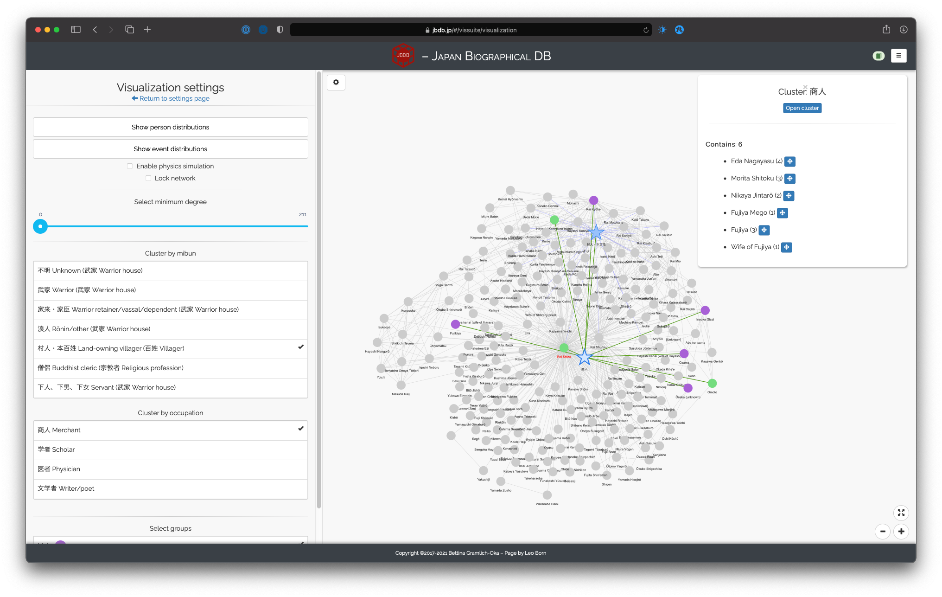This screenshot has width=942, height=597.
Task: Go back in Safari
Action: [x=95, y=30]
